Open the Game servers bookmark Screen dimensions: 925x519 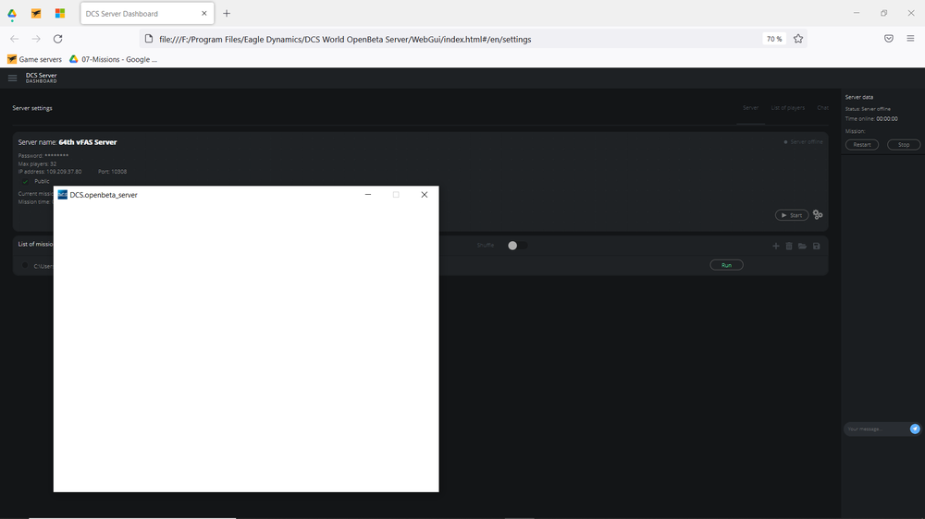coord(34,59)
